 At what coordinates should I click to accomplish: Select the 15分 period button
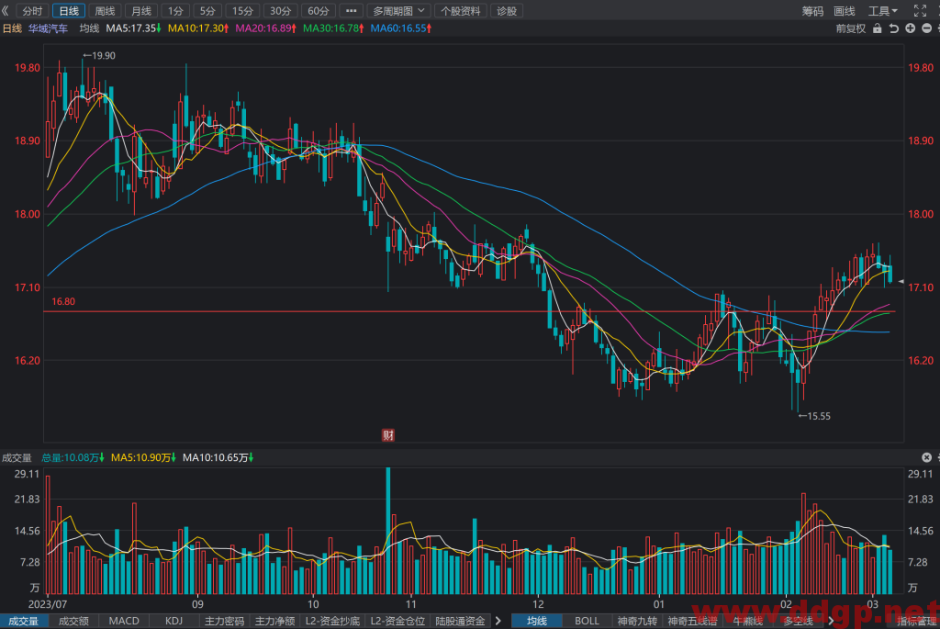[x=242, y=11]
